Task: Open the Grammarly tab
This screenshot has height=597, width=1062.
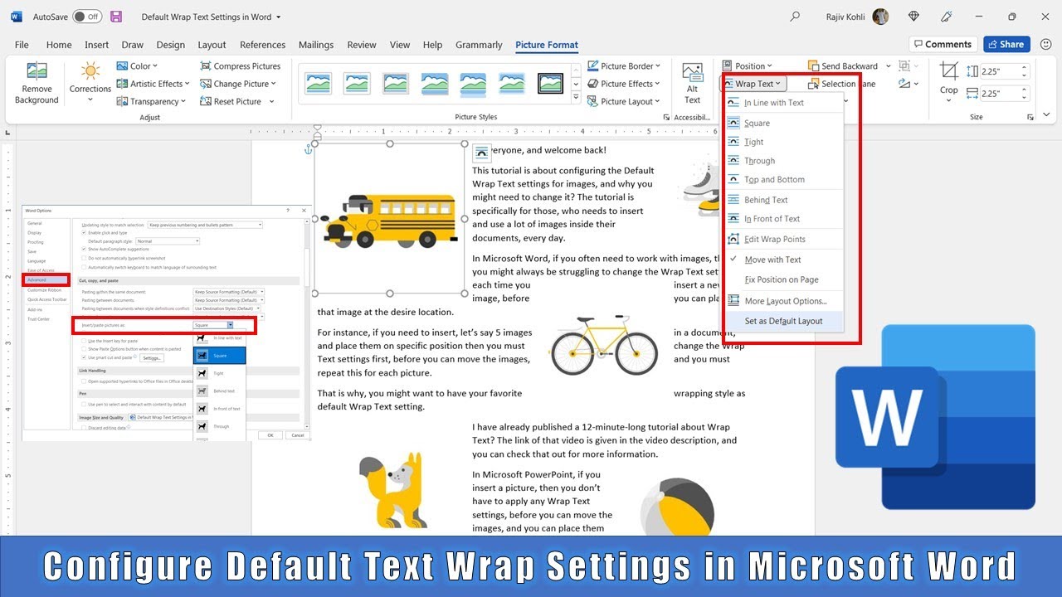Action: click(479, 45)
